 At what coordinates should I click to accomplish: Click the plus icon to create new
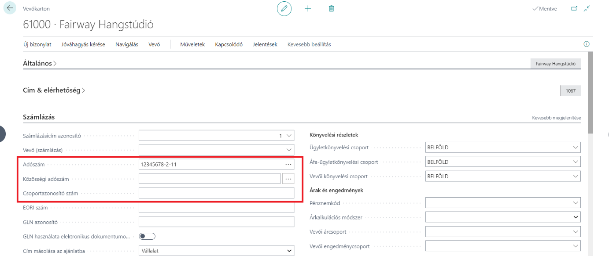point(308,9)
